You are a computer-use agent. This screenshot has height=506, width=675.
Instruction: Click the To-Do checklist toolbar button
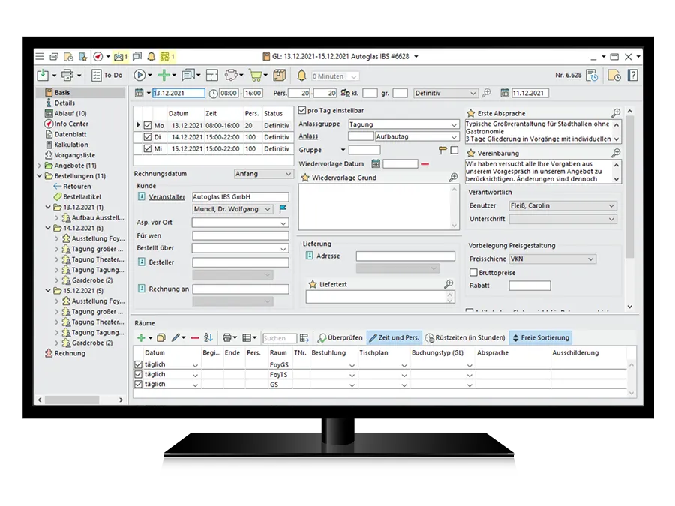[x=106, y=76]
